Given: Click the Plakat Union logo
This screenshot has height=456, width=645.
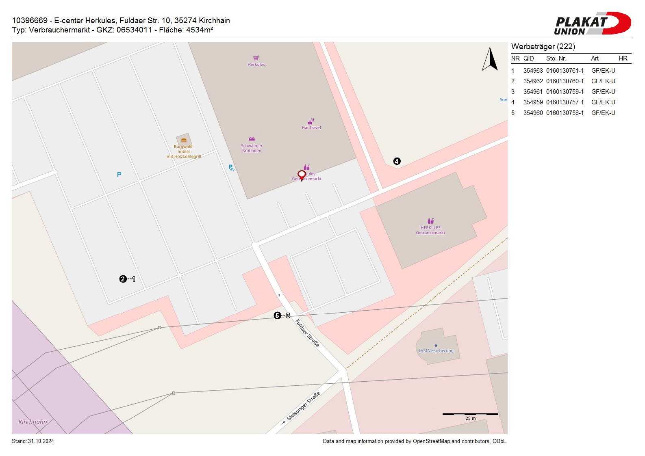Looking at the screenshot, I should (x=592, y=24).
